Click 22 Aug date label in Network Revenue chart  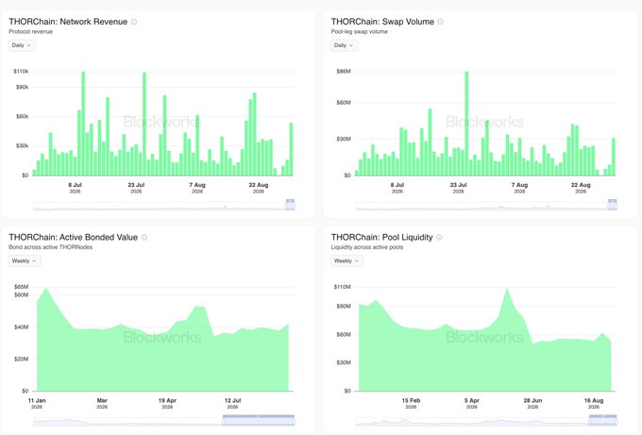point(259,185)
